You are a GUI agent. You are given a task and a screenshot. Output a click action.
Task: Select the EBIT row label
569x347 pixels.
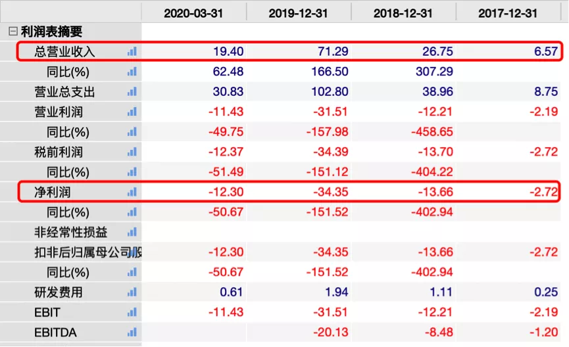(47, 312)
